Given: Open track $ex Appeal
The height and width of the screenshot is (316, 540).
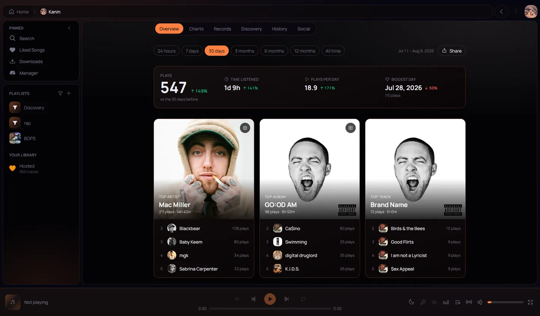Looking at the screenshot, I should [415, 269].
